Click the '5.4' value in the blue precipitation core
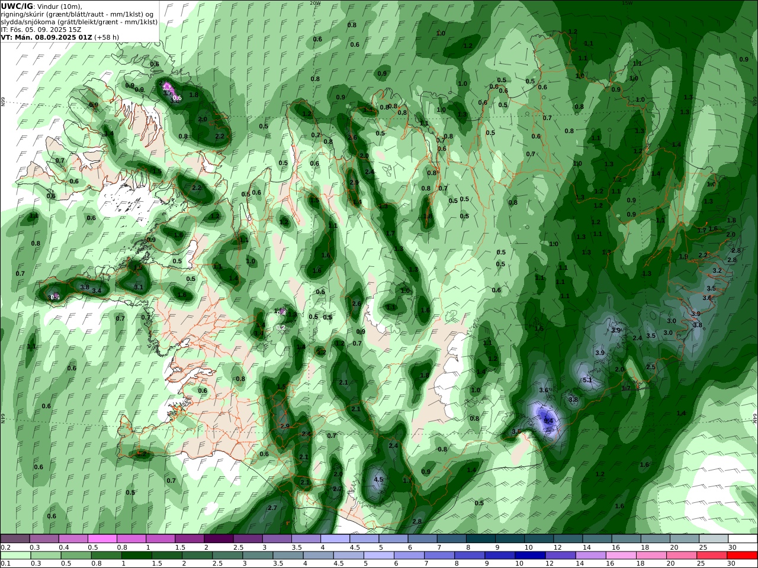Image resolution: width=758 pixels, height=568 pixels. coord(548,421)
